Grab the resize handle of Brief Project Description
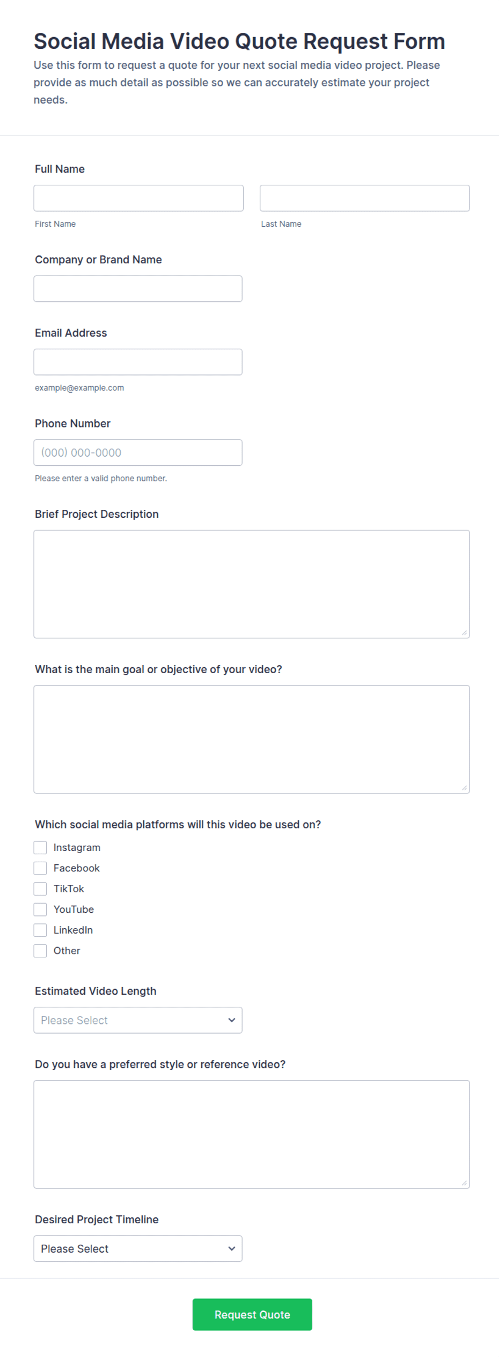Screen dimensions: 499x1357 coord(464,633)
